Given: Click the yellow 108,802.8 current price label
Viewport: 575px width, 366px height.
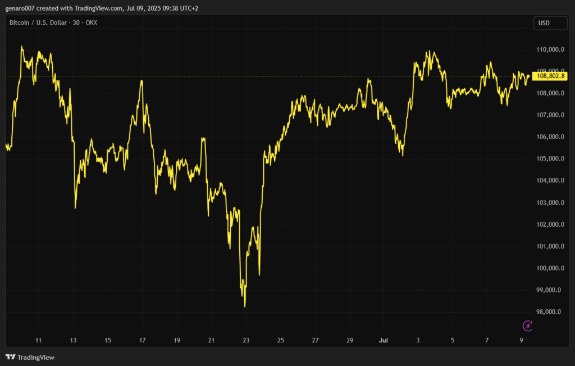Looking at the screenshot, I should [550, 76].
